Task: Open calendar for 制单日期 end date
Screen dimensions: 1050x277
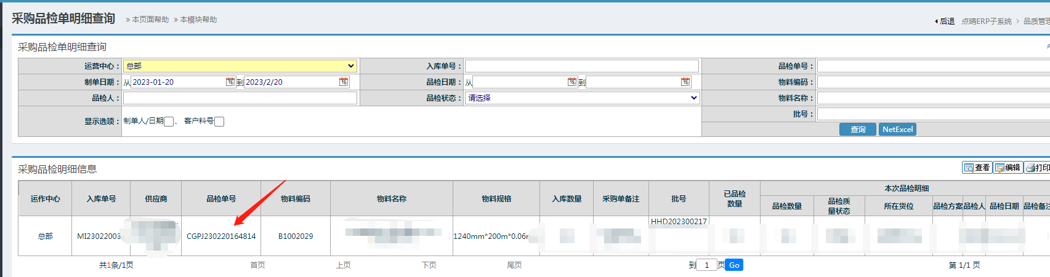Action: click(x=344, y=82)
